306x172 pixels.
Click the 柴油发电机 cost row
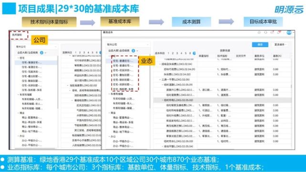pyautogui.click(x=222, y=121)
